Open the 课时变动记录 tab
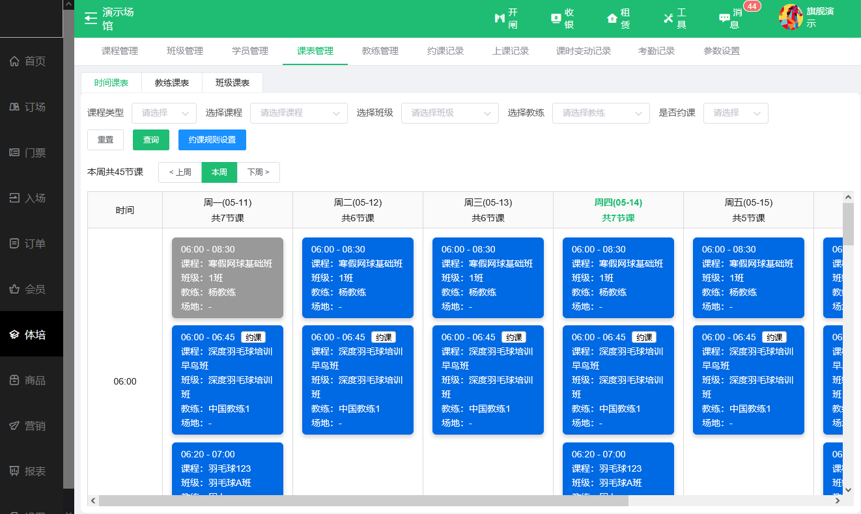861x514 pixels. click(x=584, y=51)
